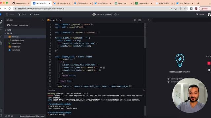Click the Prettier format icon
The width and height of the screenshot is (211, 118).
(x=135, y=20)
